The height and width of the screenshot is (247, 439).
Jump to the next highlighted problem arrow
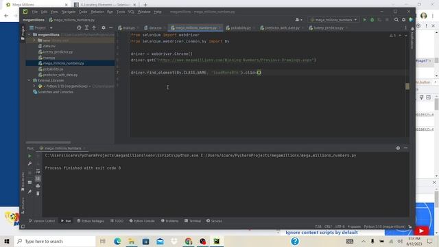pos(405,36)
